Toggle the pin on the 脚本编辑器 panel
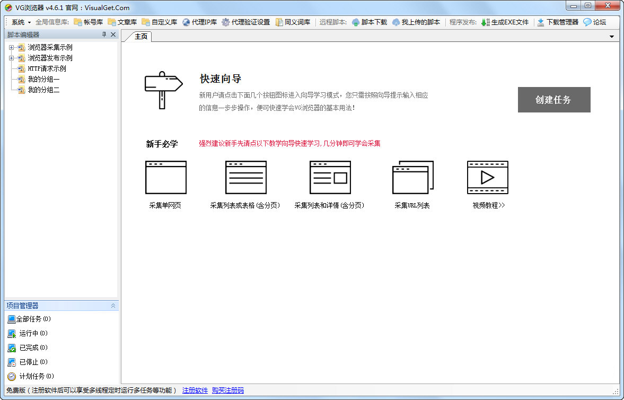The width and height of the screenshot is (624, 400). coord(105,34)
